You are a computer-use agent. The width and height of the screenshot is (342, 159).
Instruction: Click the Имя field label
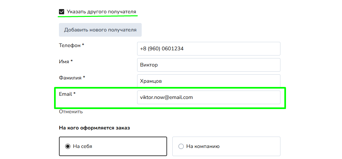click(x=64, y=62)
